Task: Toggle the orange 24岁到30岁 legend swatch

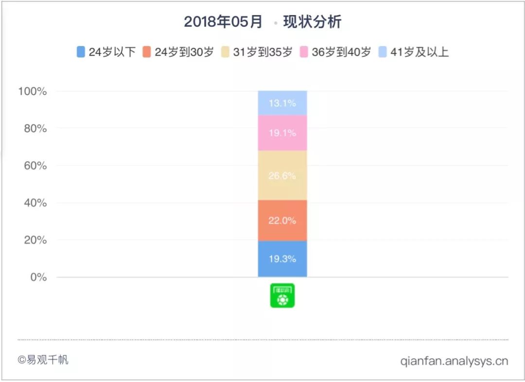Action: (147, 52)
